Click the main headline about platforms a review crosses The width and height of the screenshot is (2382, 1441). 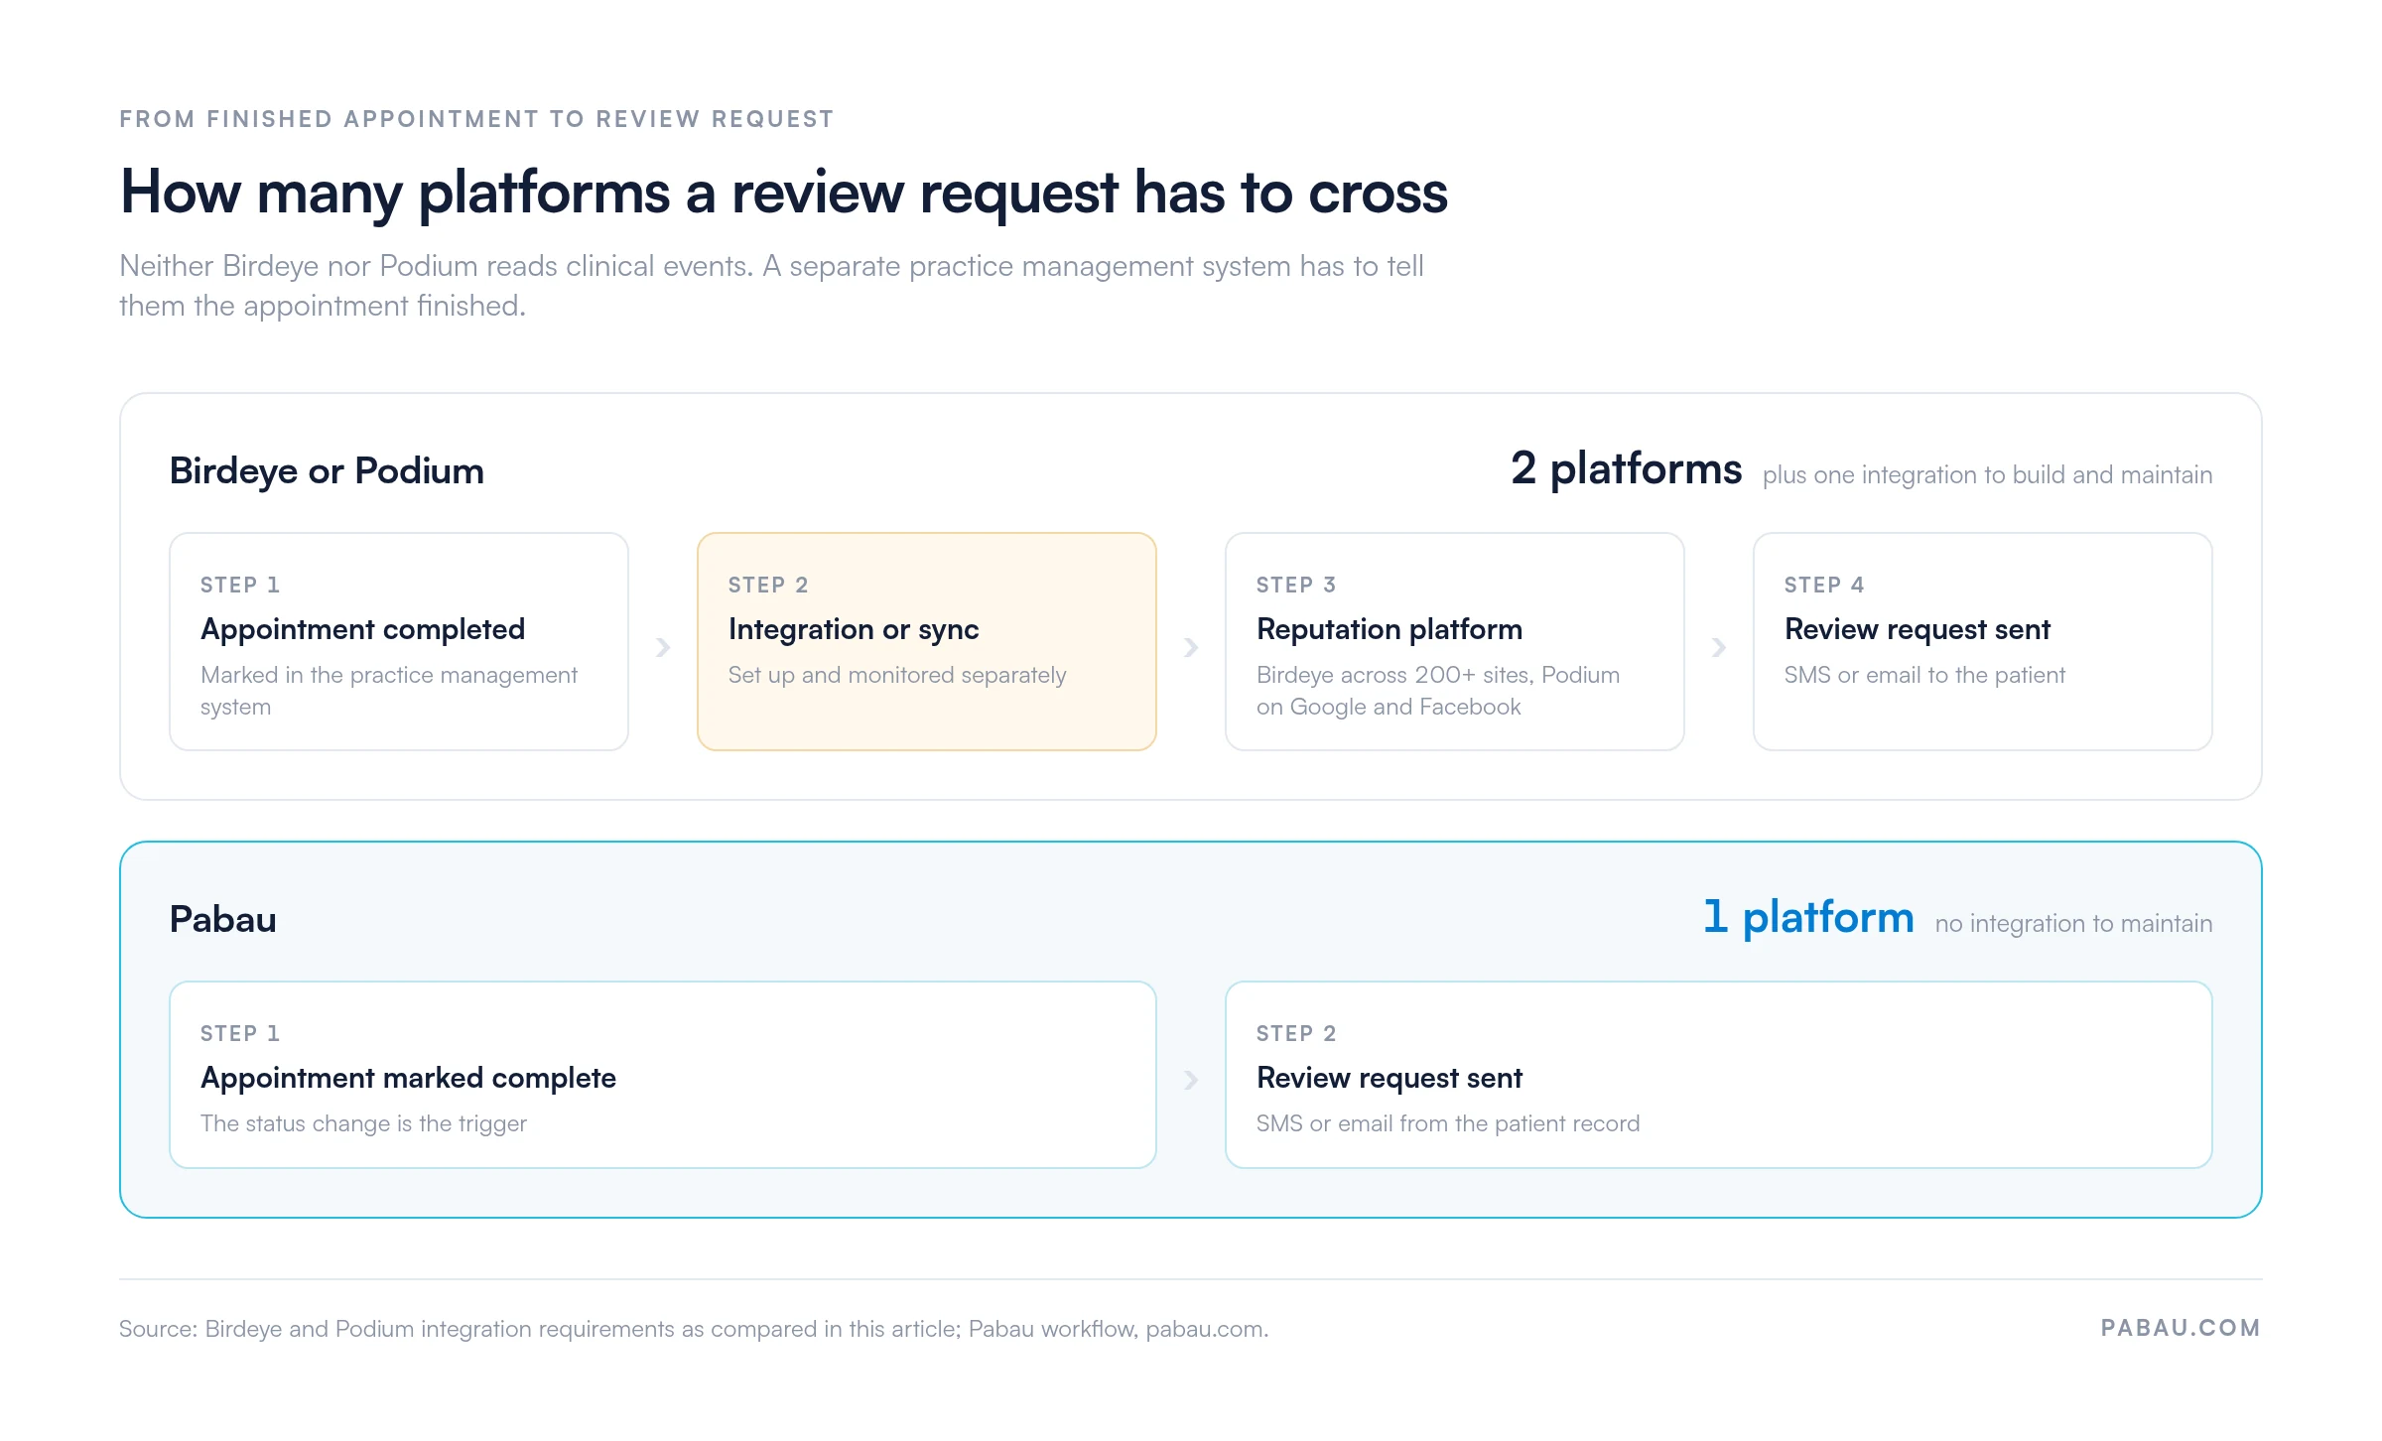pyautogui.click(x=784, y=192)
